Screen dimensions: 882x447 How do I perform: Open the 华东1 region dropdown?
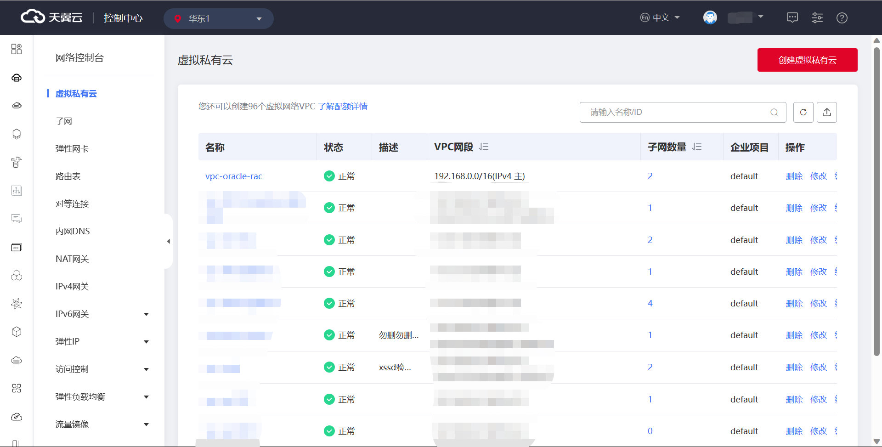click(x=218, y=18)
